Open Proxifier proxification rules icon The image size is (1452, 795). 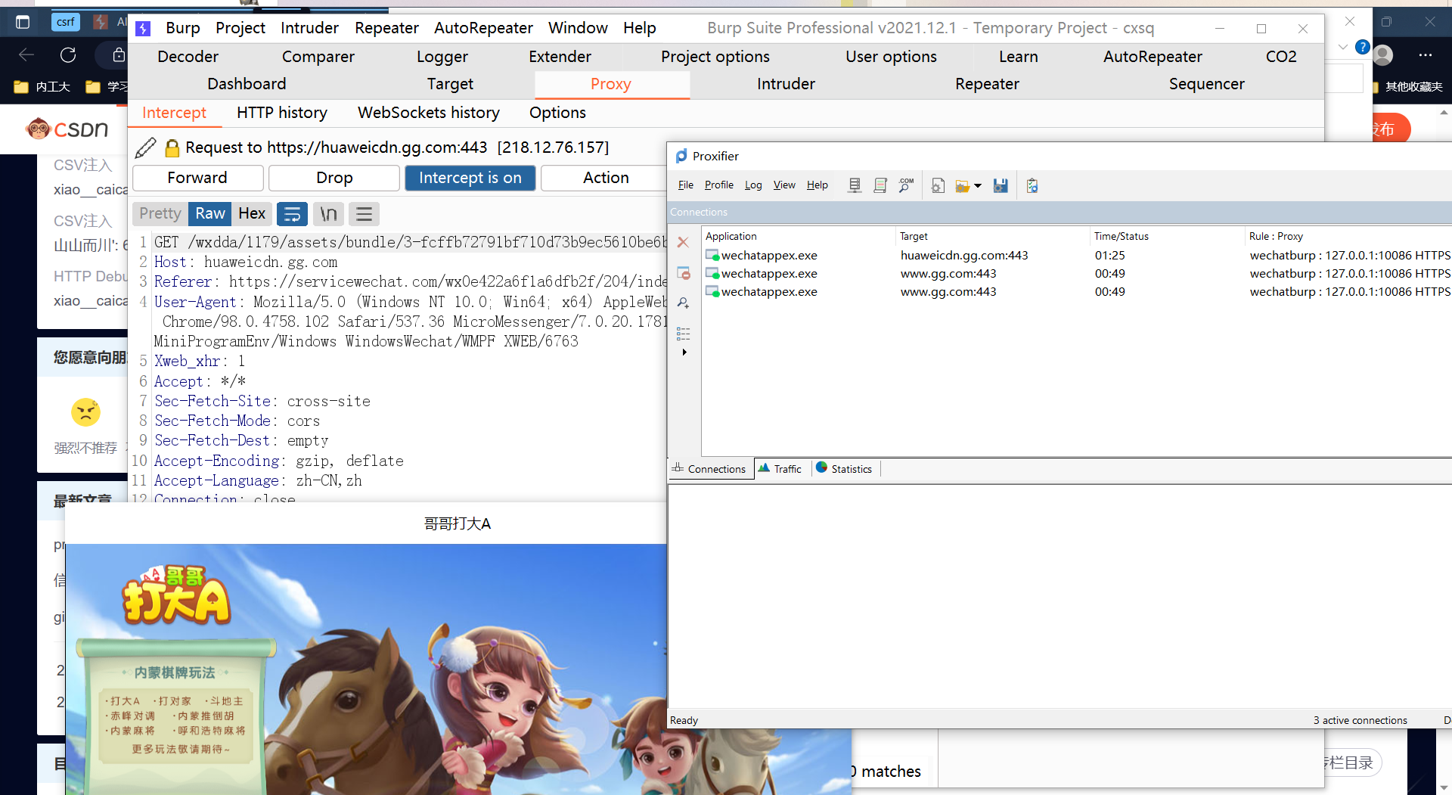880,185
